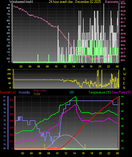Click the "0.1" rainfall axis value
Screen dimensions: 132x157
pos(11,142)
